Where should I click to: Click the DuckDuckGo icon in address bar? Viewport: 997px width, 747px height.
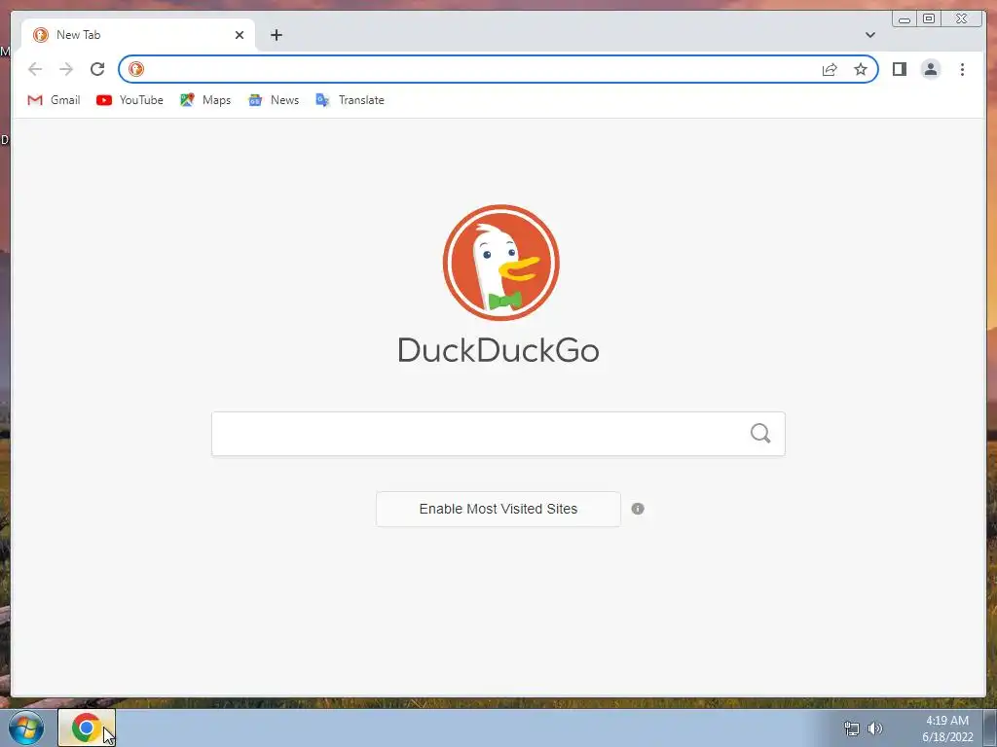pyautogui.click(x=136, y=69)
